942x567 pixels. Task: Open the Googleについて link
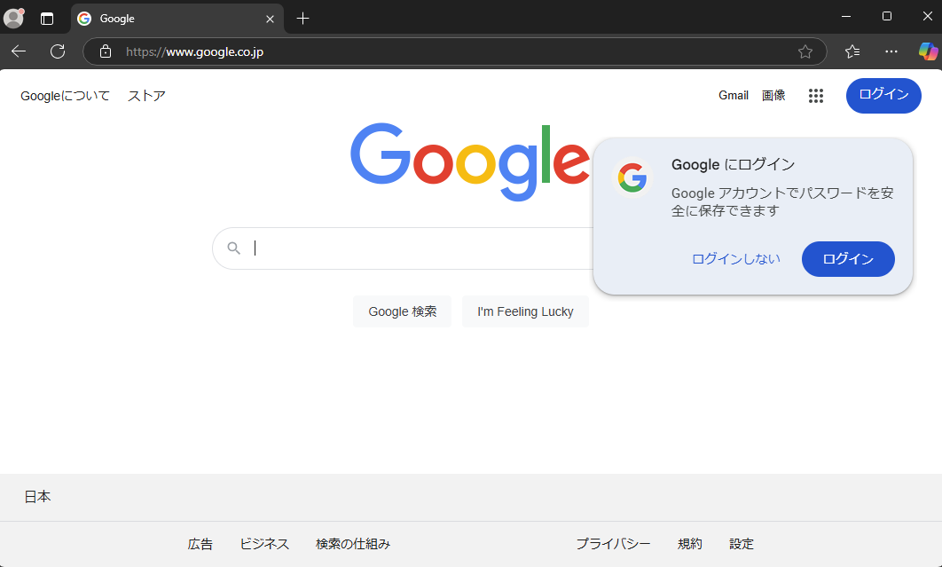pos(65,96)
